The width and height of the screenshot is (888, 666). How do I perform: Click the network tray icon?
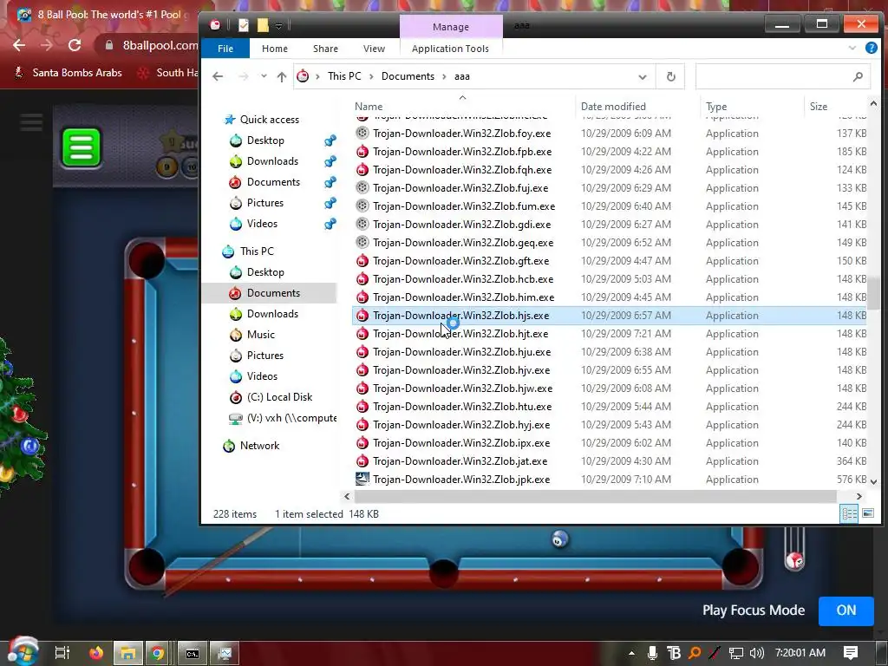tap(735, 653)
